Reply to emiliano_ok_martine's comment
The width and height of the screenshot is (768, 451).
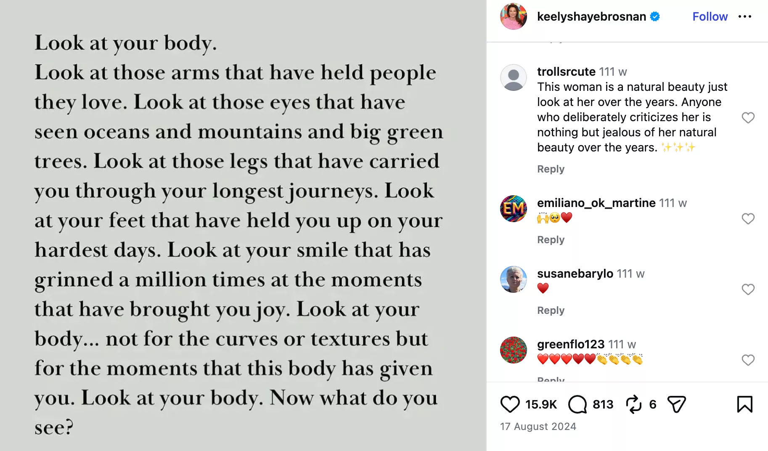coord(551,239)
